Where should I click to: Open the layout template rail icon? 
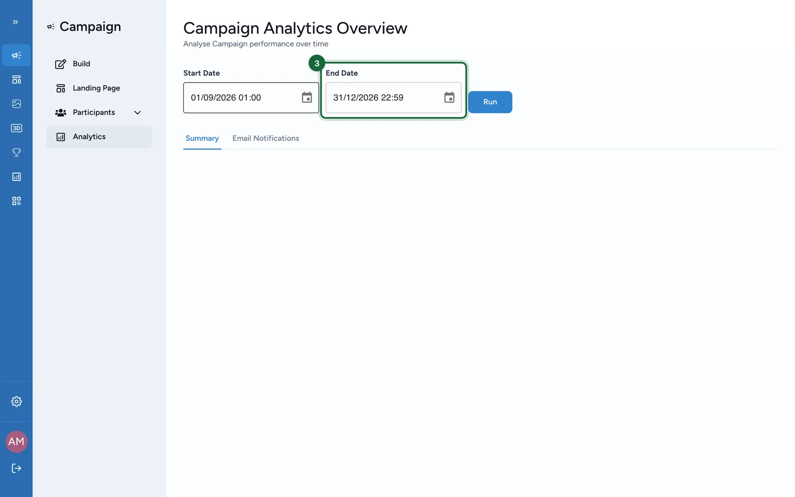point(16,80)
